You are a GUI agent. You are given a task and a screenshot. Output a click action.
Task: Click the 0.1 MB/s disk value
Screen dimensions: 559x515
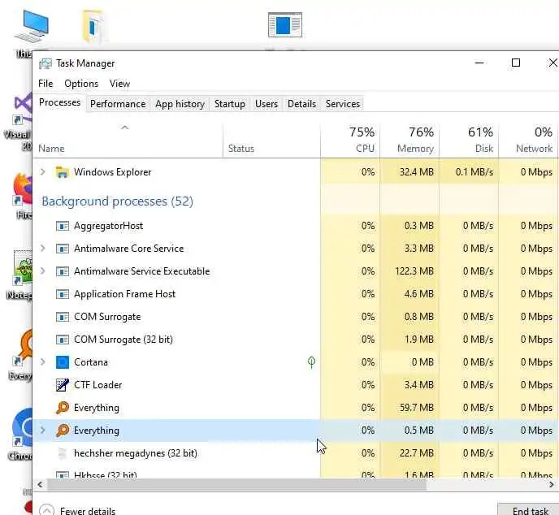point(474,172)
